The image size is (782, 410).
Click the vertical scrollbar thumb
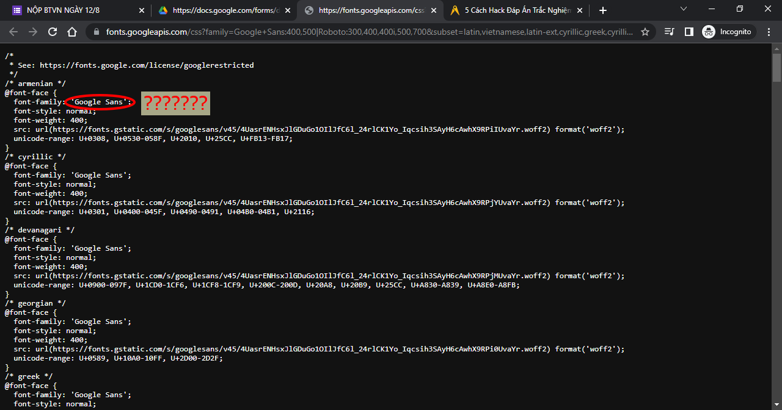tap(777, 67)
